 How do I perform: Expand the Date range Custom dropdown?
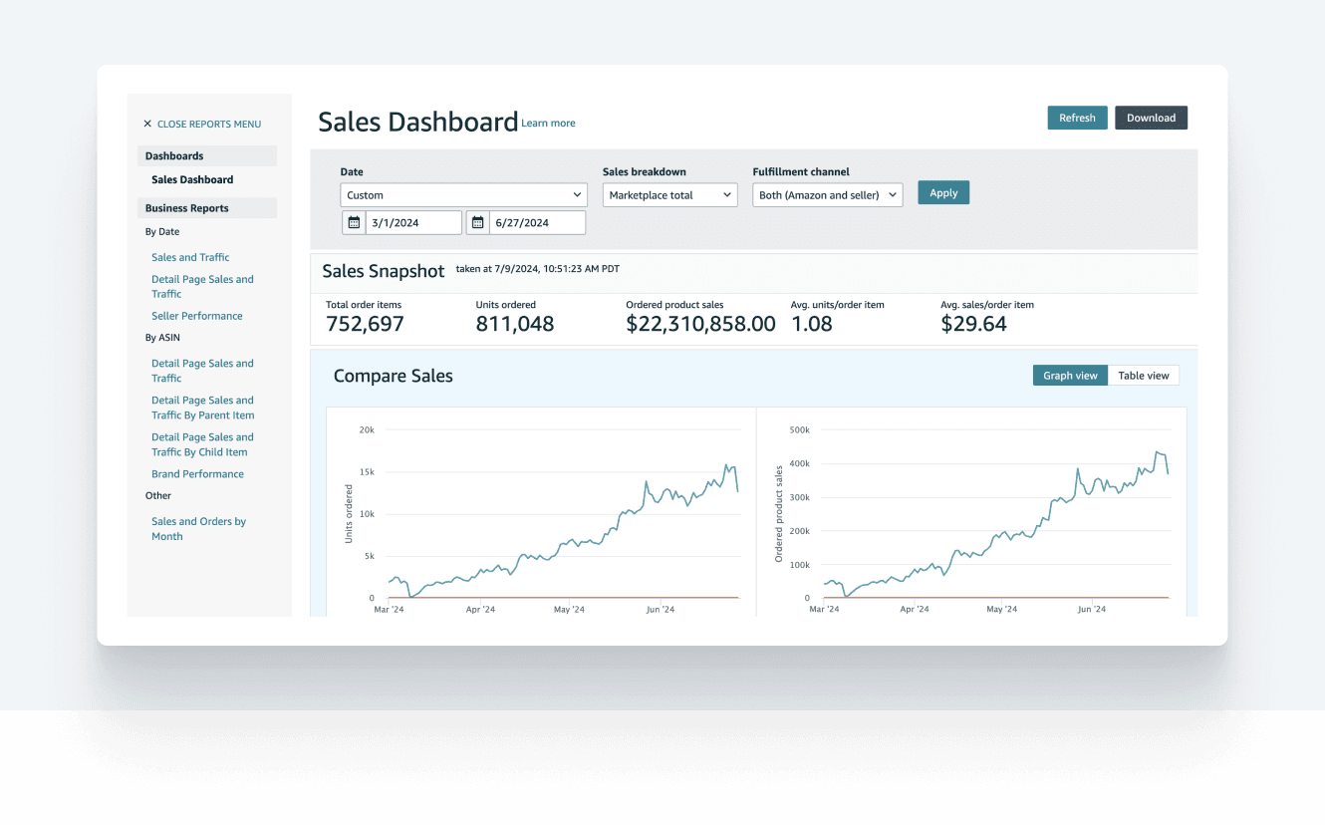463,195
